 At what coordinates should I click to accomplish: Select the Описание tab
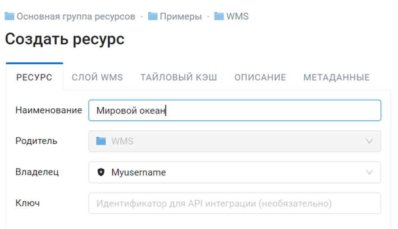click(260, 77)
